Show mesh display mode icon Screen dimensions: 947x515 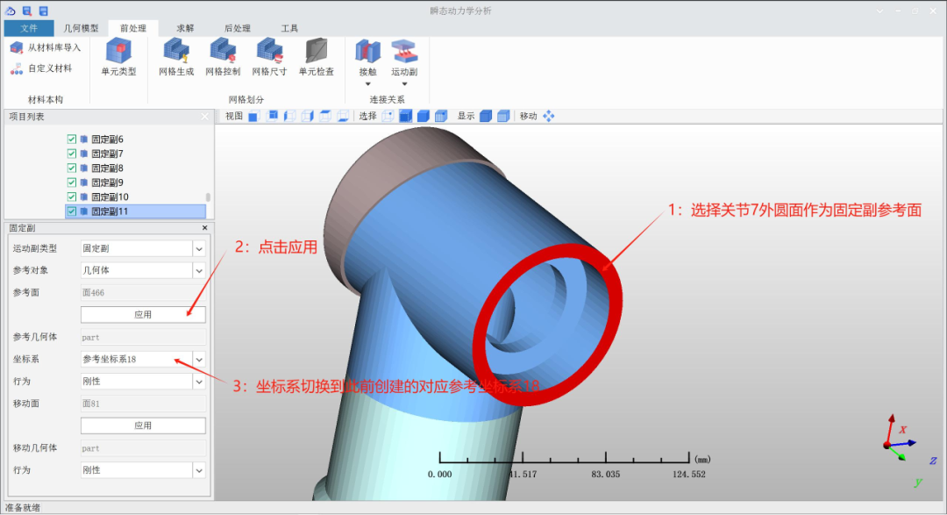503,116
